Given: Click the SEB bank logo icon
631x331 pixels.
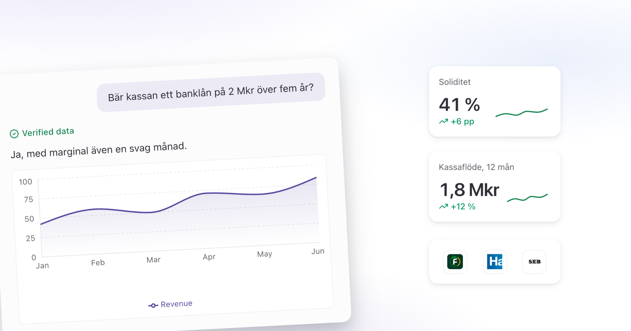Looking at the screenshot, I should tap(534, 262).
